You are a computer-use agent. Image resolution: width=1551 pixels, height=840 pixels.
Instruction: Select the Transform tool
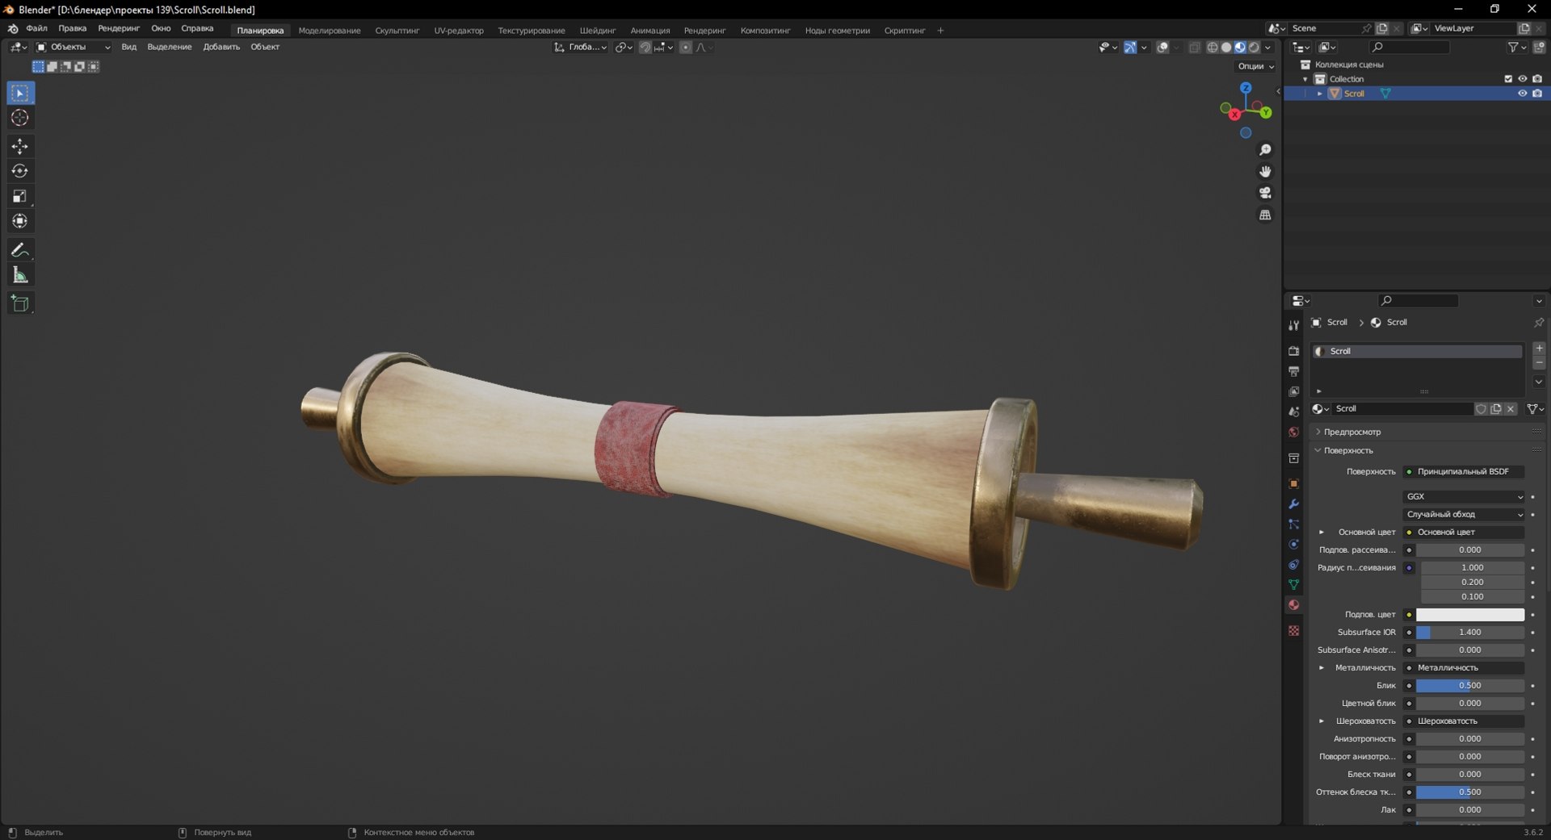pyautogui.click(x=20, y=221)
